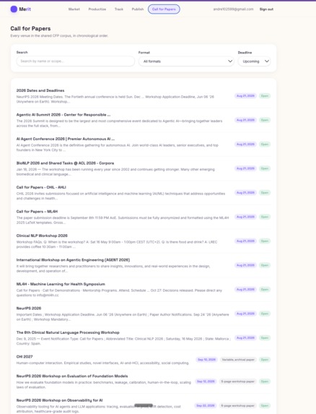Click the Sep 10, 2026 date badge for CHI 2027
This screenshot has height=414, width=316.
tap(206, 360)
